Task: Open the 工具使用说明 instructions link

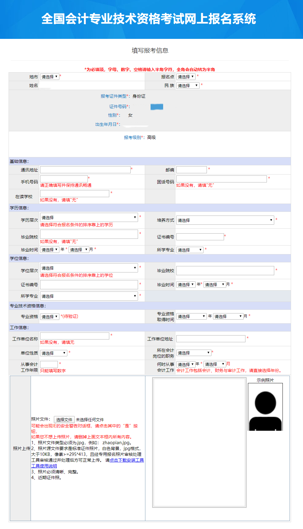Action: [44, 466]
